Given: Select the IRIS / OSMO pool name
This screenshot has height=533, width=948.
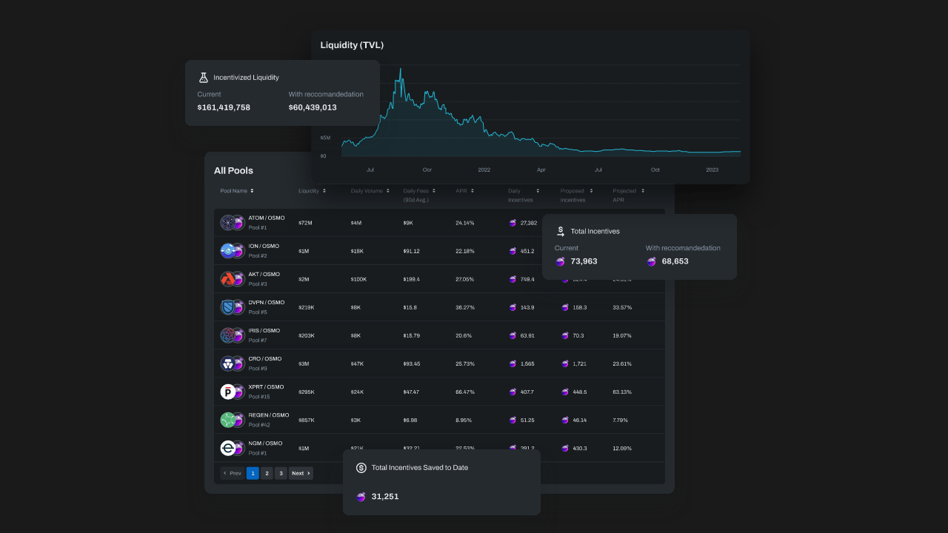Looking at the screenshot, I should pyautogui.click(x=264, y=331).
